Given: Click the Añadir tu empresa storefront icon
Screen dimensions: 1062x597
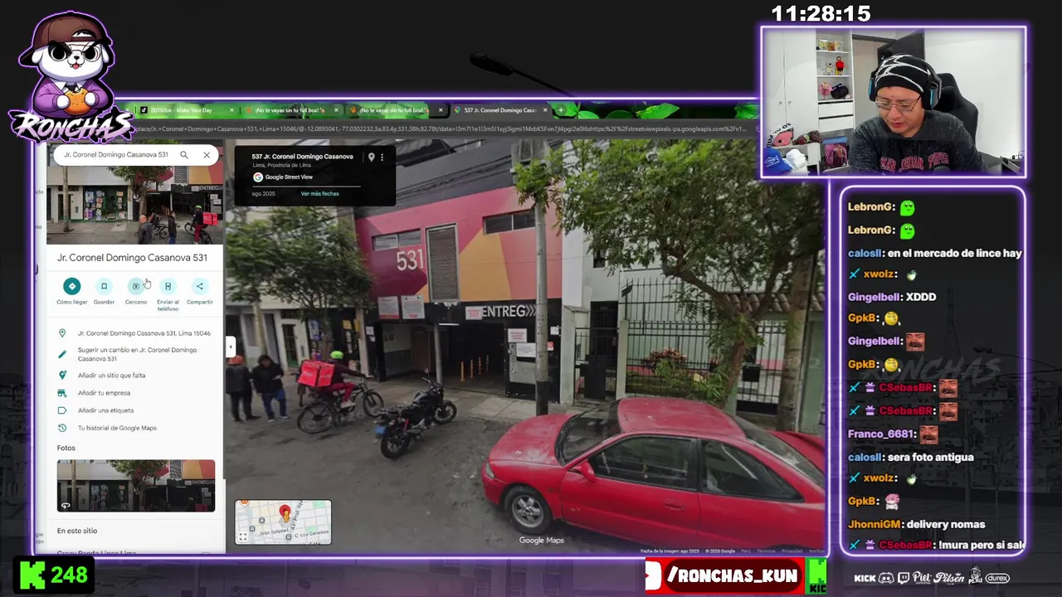Looking at the screenshot, I should coord(62,393).
